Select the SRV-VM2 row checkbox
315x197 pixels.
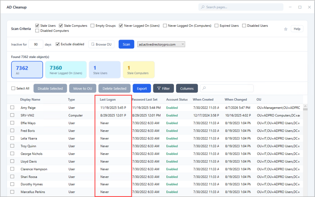tap(12, 115)
